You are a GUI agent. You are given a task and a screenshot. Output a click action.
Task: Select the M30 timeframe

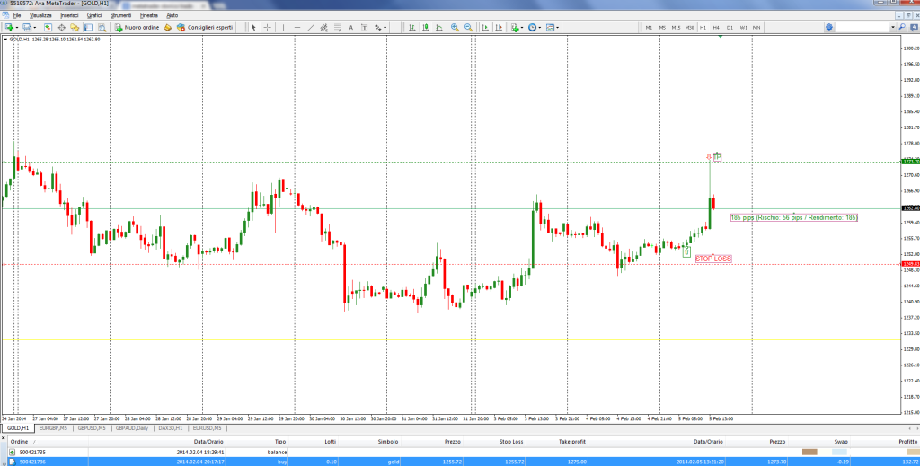689,28
